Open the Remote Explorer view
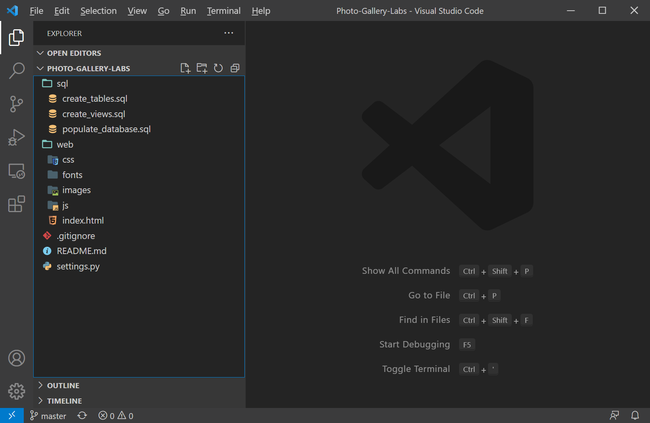 coord(16,171)
